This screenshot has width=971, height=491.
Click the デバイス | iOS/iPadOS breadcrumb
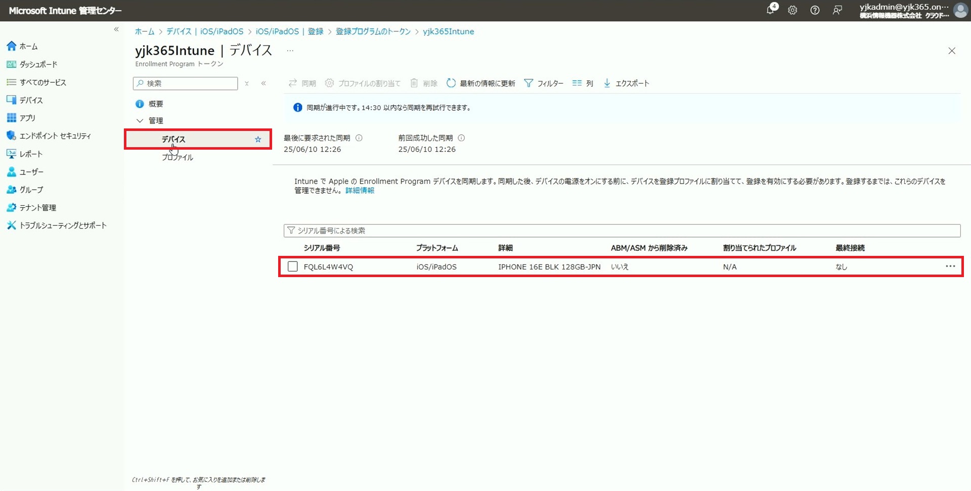(205, 31)
